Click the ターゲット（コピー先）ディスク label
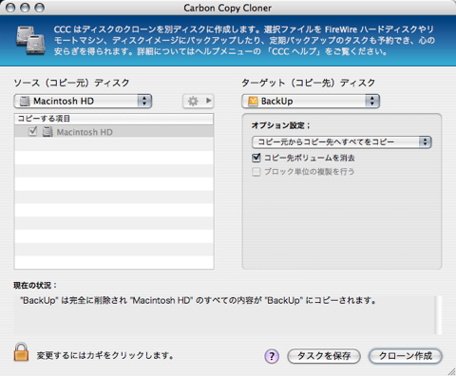This screenshot has height=376, width=456. tap(309, 83)
